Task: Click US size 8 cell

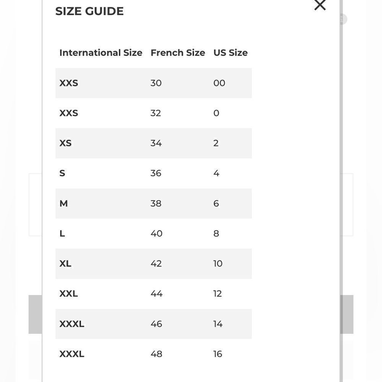Action: pos(216,233)
